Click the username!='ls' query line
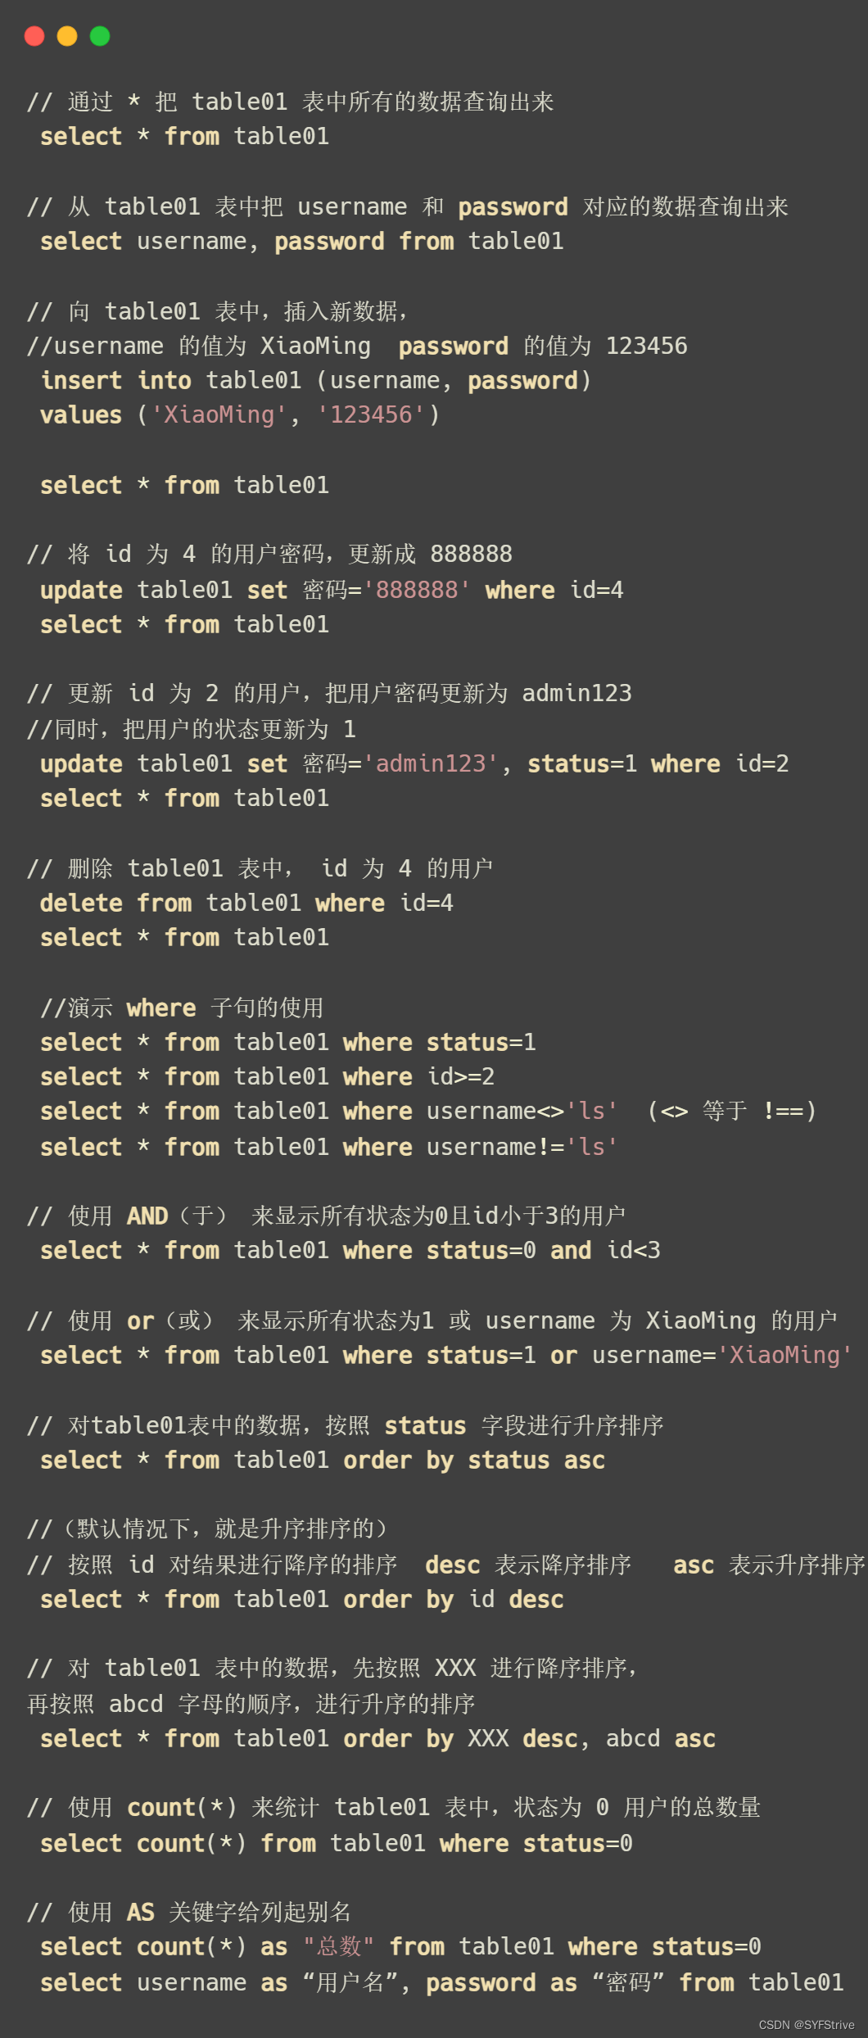Viewport: 868px width, 2038px height. [329, 1147]
